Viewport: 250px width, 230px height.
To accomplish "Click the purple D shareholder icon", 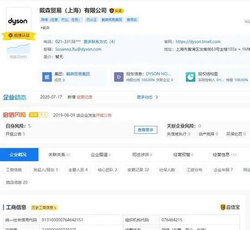I will (x=119, y=77).
